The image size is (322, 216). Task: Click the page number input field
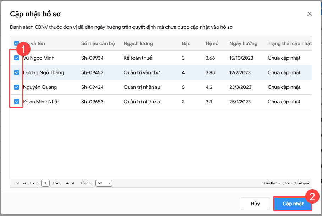[45, 183]
